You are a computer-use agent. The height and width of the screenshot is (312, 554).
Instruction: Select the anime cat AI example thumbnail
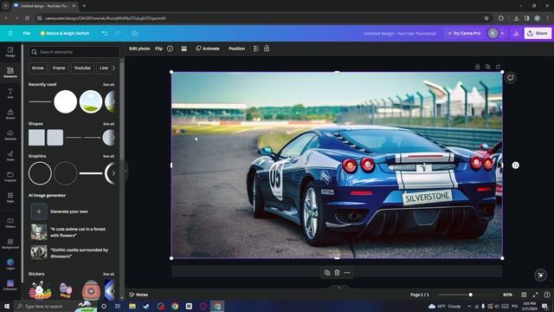(38, 232)
